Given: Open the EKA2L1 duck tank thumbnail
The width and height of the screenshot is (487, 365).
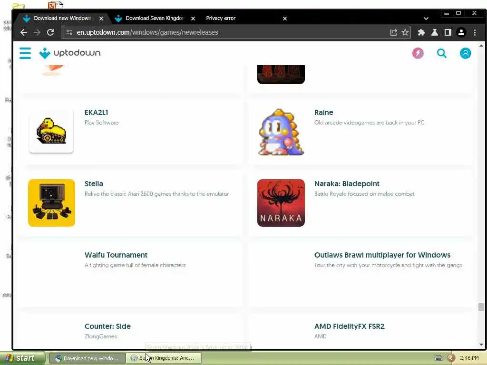Looking at the screenshot, I should (51, 132).
